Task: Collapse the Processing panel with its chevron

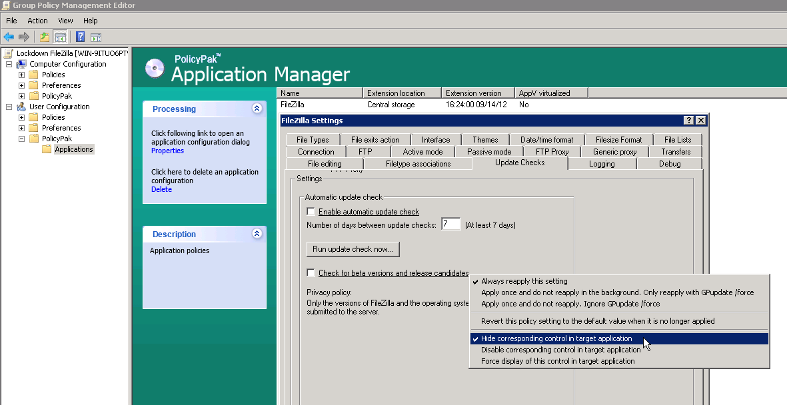Action: pos(257,109)
